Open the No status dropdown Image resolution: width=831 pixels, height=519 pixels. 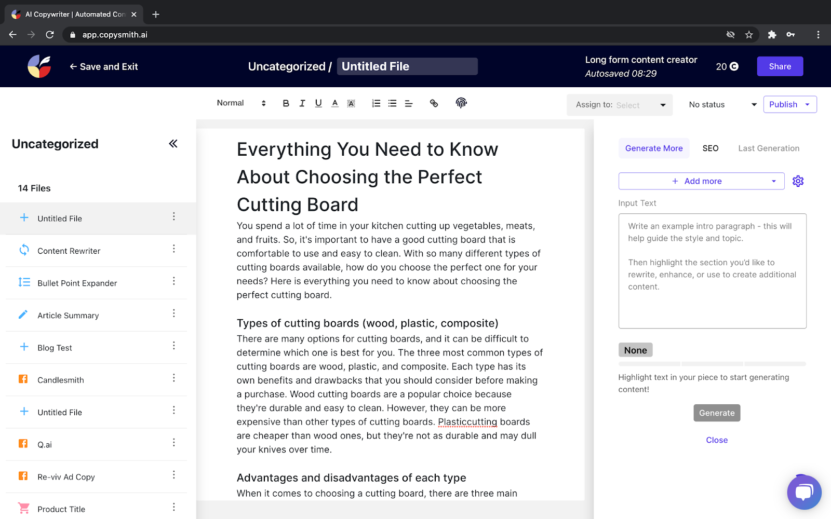pos(722,105)
